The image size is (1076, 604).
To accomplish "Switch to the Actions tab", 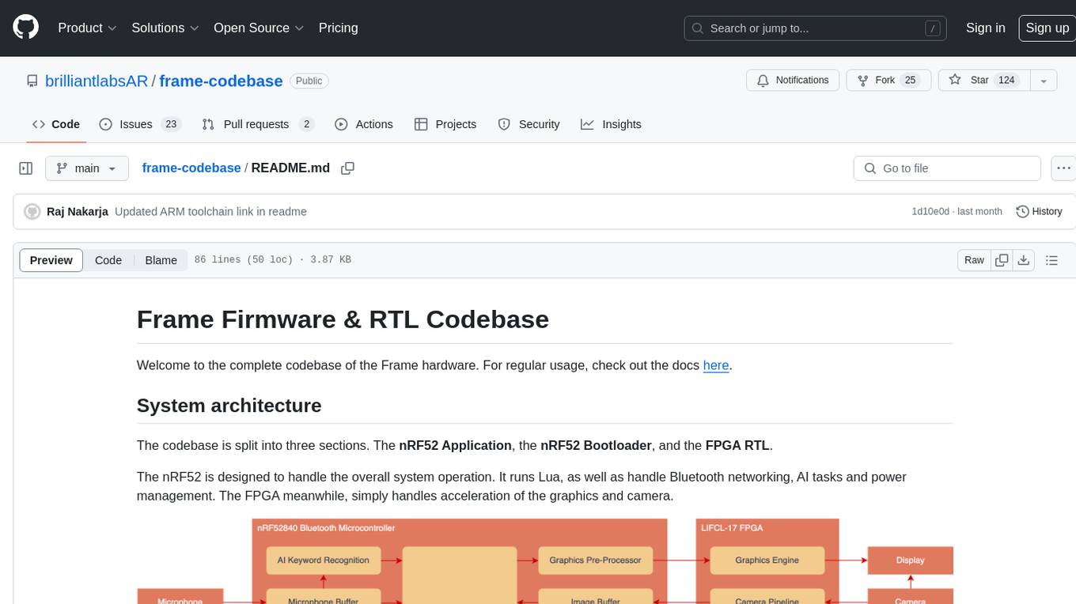I will click(x=364, y=124).
